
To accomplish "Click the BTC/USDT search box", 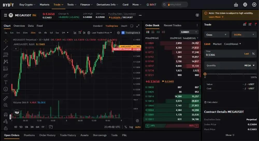I will tap(175, 5).
